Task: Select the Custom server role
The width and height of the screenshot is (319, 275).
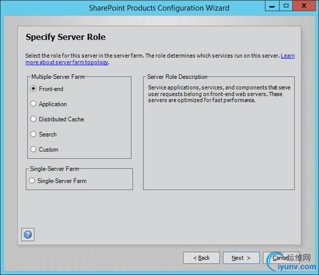Action: click(x=33, y=149)
